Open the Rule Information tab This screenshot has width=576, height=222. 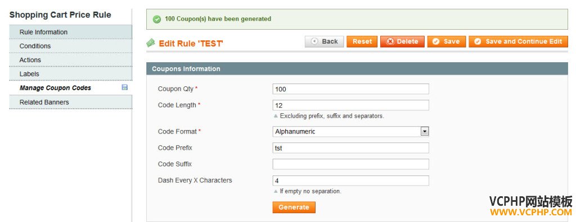[70, 32]
